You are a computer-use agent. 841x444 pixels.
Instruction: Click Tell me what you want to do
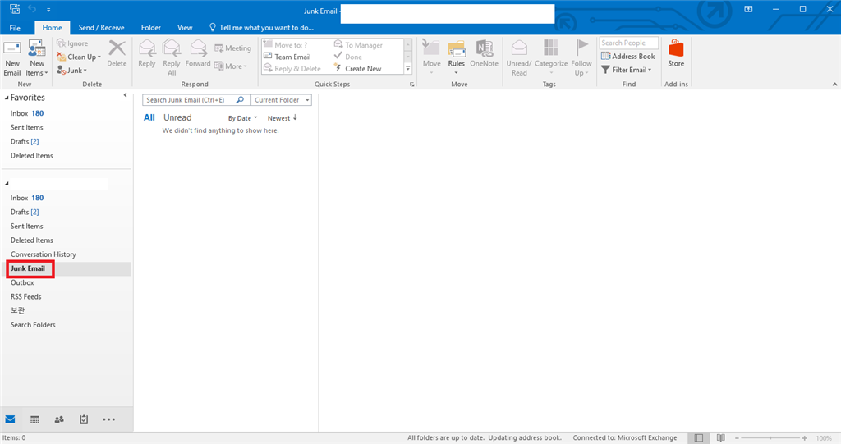coord(261,27)
